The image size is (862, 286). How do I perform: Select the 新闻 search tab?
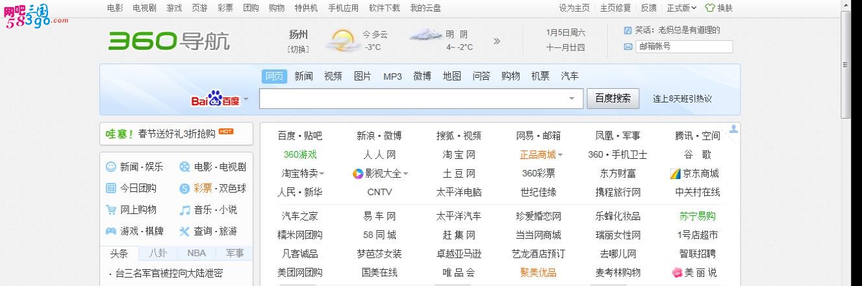303,76
